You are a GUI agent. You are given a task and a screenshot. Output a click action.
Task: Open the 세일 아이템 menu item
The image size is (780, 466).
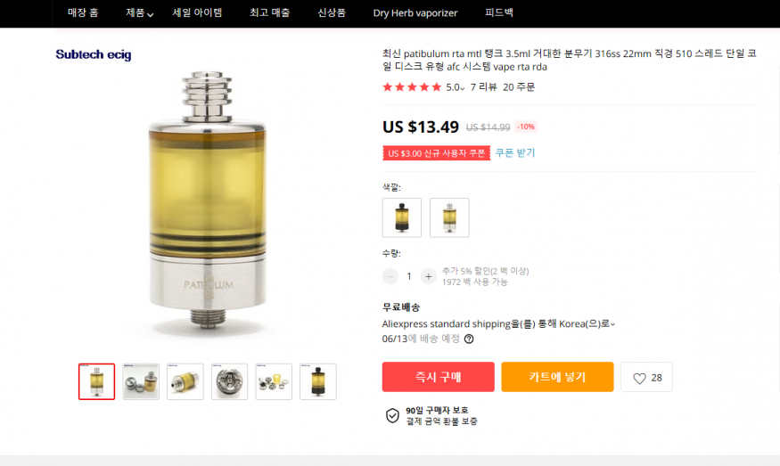point(197,13)
